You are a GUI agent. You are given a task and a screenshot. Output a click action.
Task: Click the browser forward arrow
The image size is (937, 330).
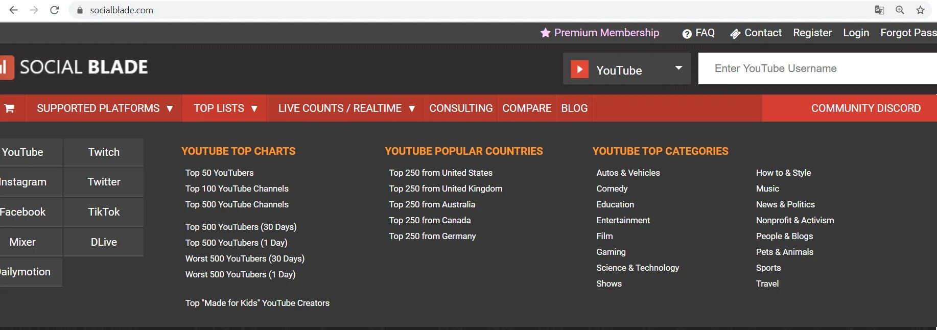[34, 10]
